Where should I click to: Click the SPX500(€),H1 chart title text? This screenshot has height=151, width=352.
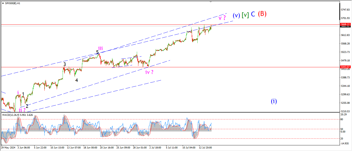tap(13, 3)
